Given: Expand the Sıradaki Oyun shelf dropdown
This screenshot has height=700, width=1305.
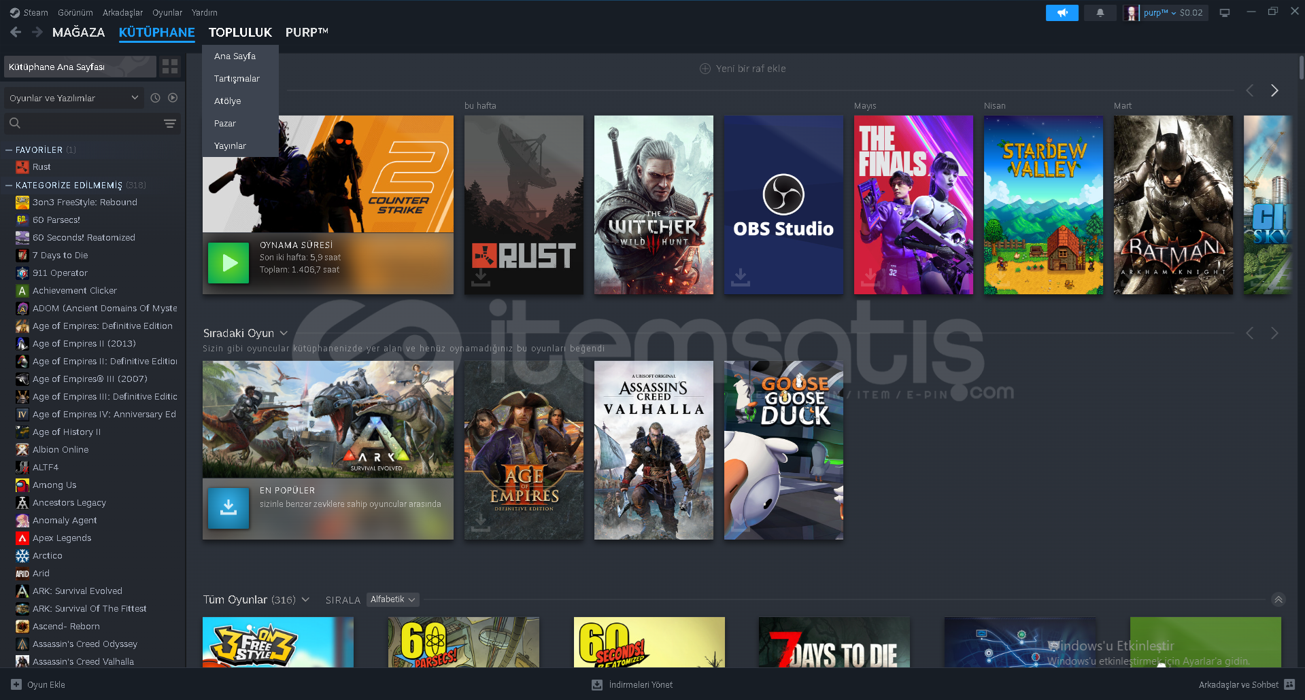Looking at the screenshot, I should (x=284, y=333).
